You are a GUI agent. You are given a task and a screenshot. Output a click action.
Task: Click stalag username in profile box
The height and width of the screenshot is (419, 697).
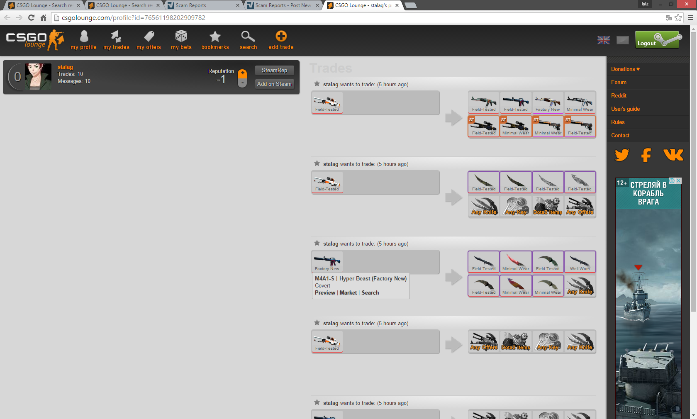pyautogui.click(x=65, y=67)
